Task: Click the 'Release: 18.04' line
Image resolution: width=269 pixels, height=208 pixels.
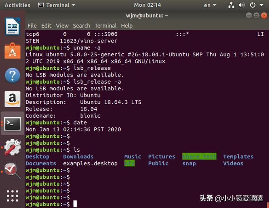Action: click(61, 109)
